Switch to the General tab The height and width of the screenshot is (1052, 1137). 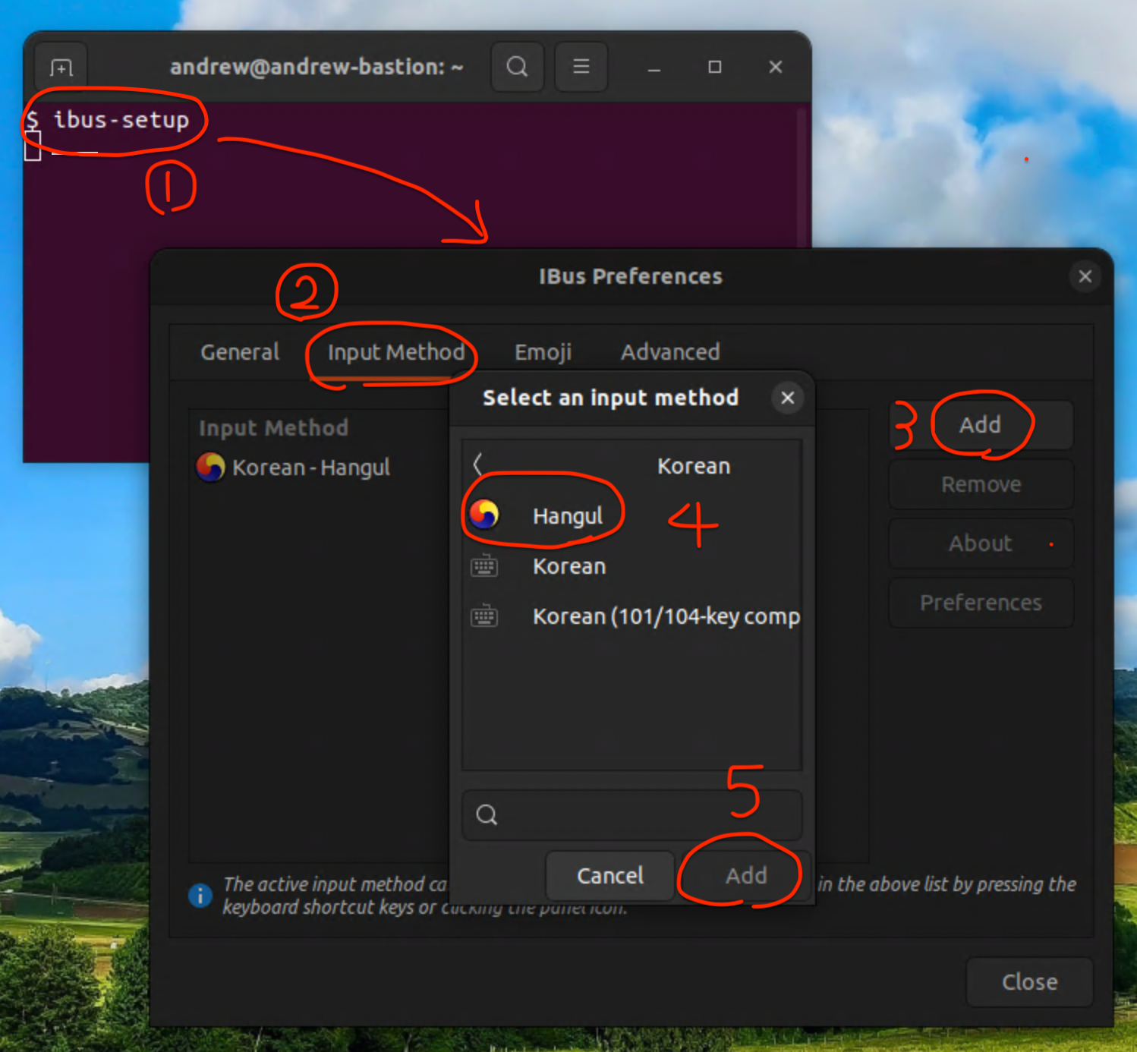tap(240, 352)
